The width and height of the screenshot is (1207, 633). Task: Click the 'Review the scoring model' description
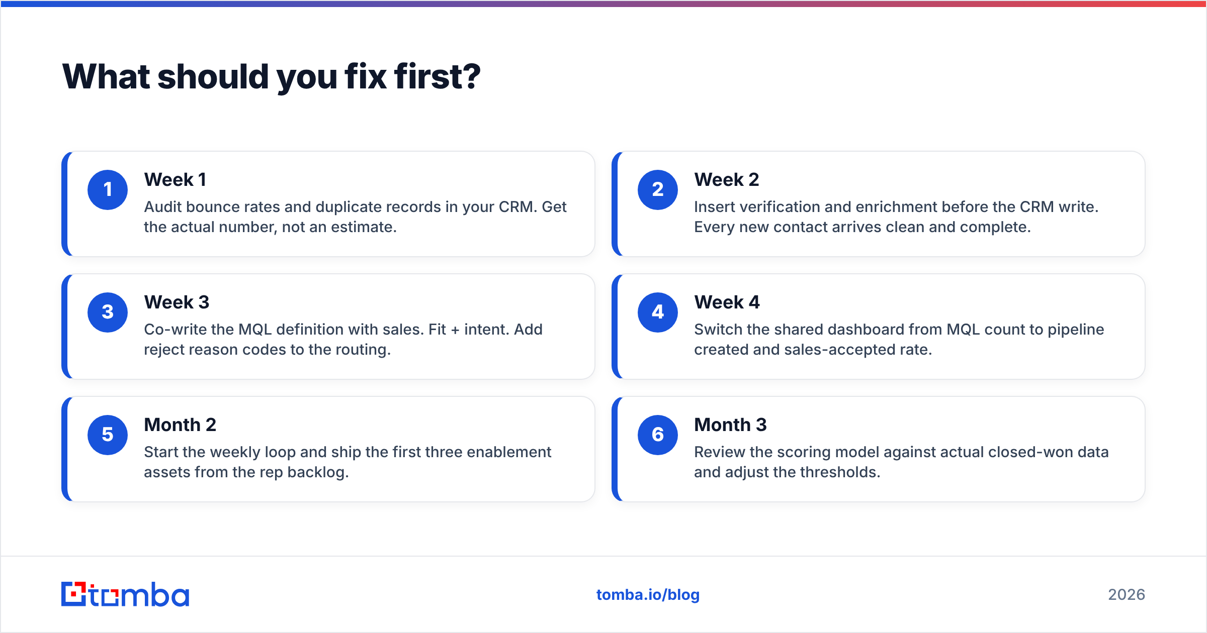pos(901,462)
